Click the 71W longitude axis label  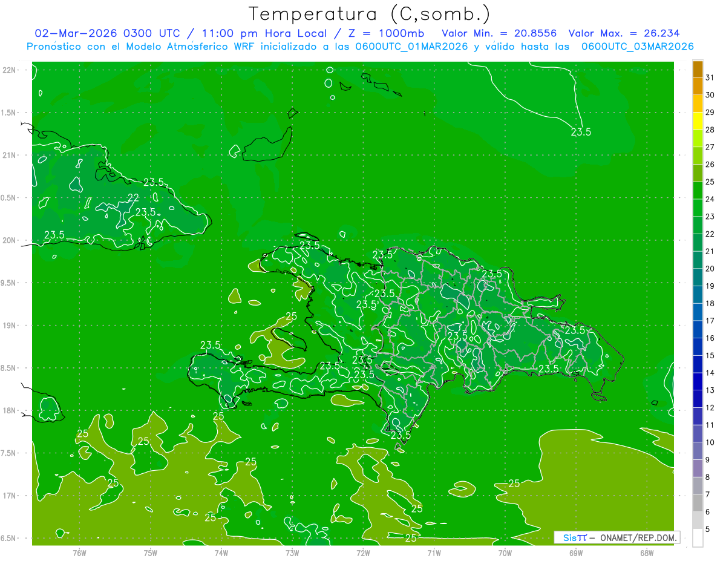coord(434,553)
